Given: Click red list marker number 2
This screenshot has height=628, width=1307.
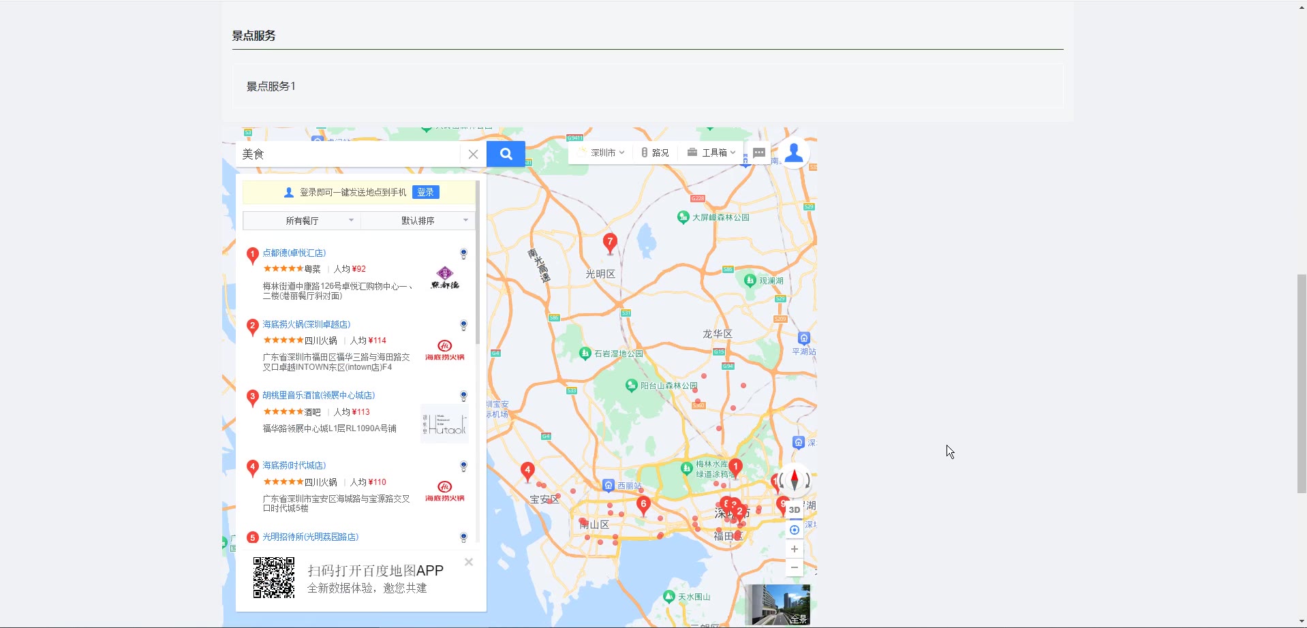Looking at the screenshot, I should 252,326.
